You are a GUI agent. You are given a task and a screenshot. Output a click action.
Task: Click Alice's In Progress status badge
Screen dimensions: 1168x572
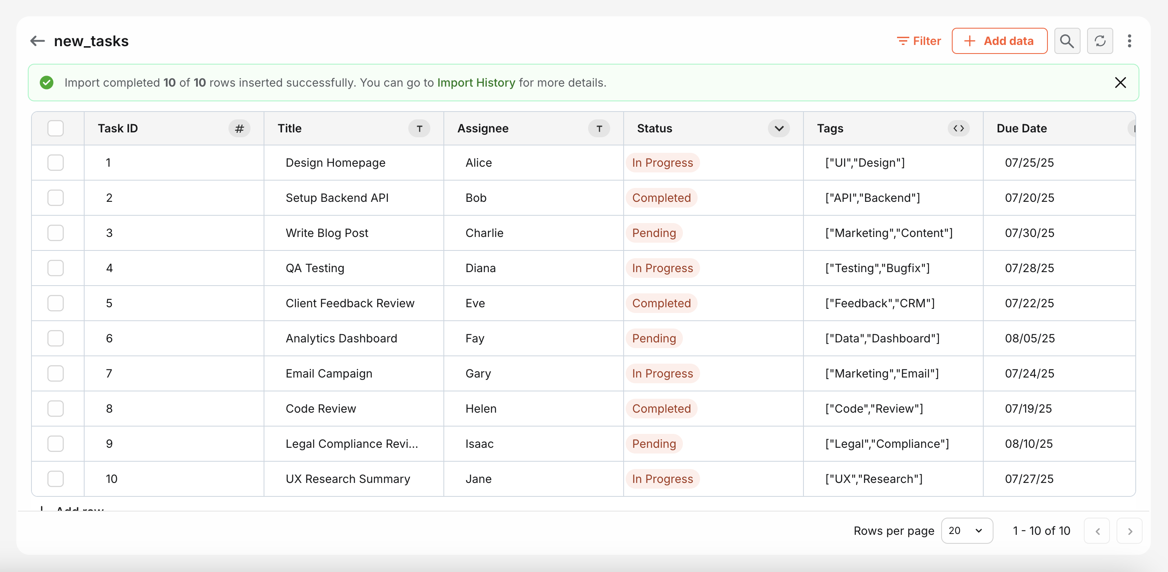[x=662, y=163]
